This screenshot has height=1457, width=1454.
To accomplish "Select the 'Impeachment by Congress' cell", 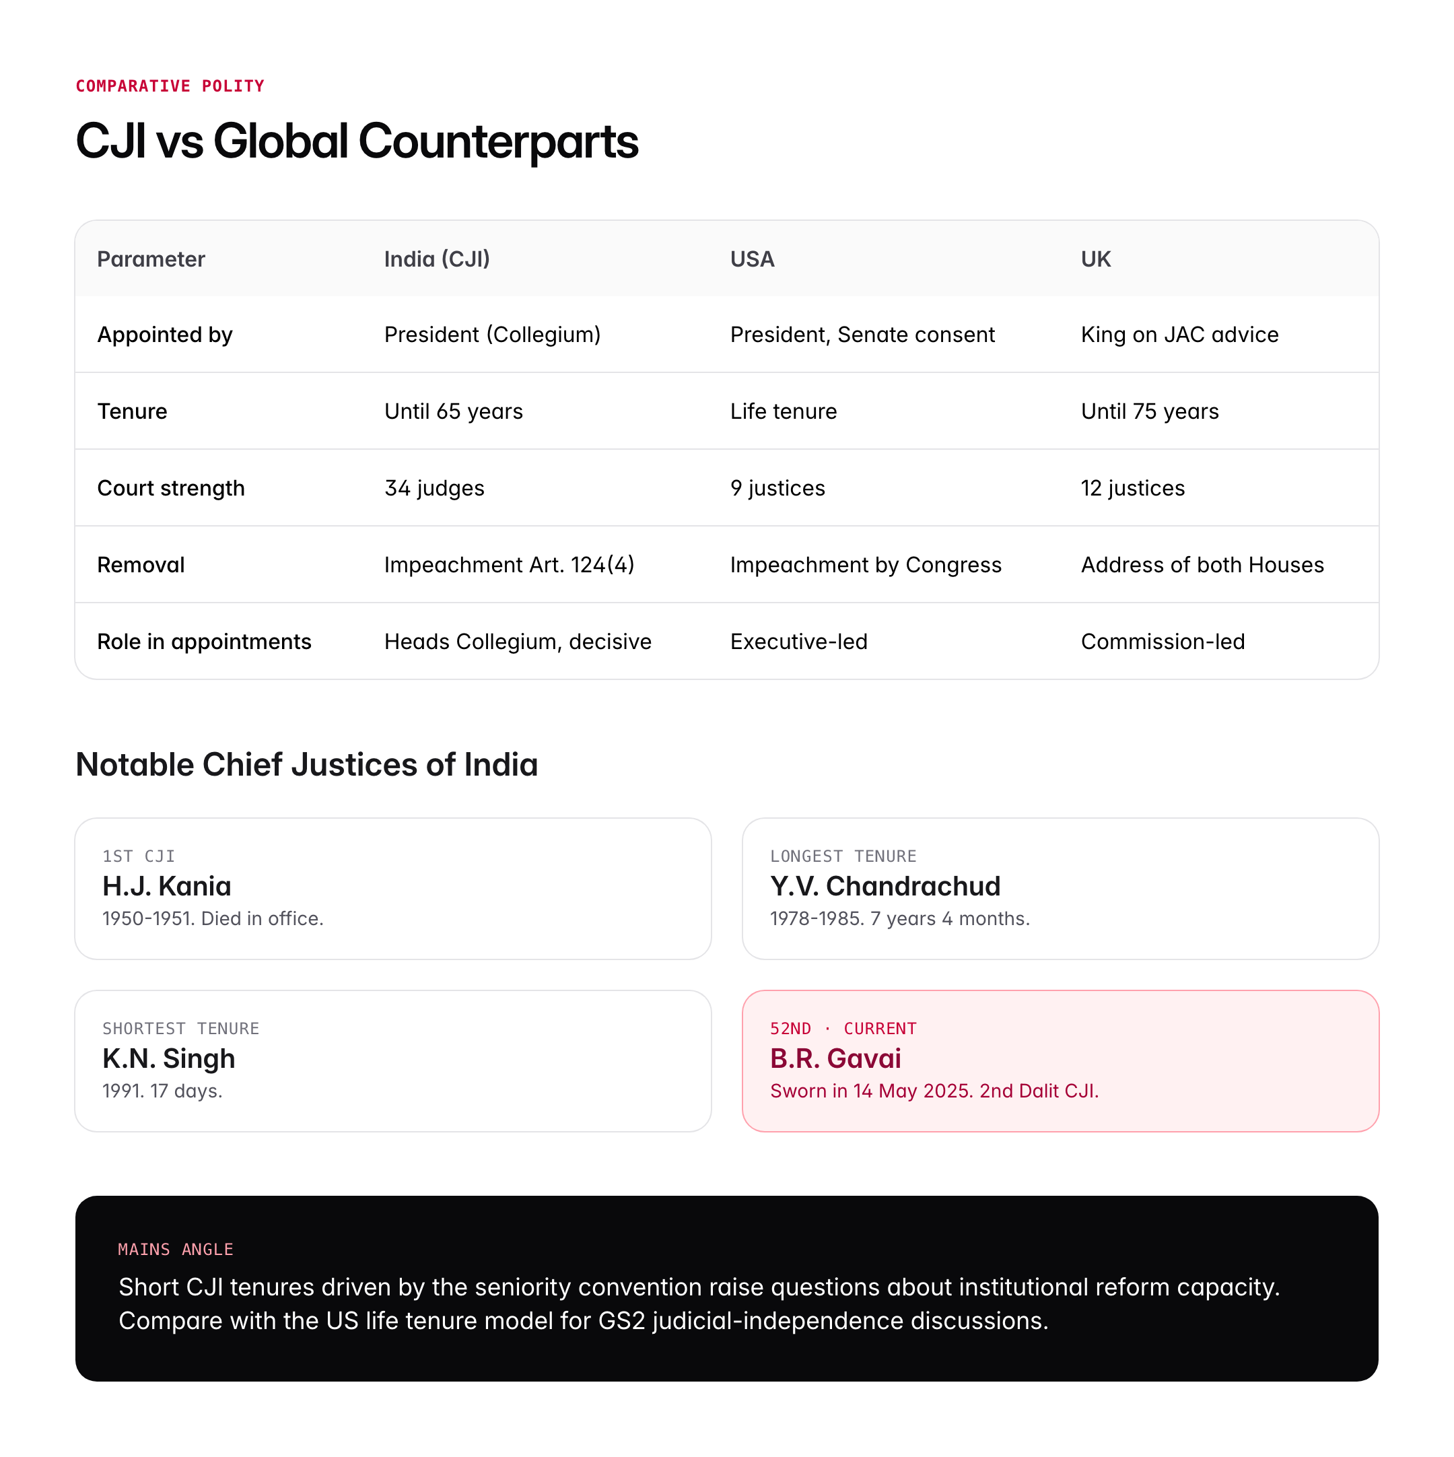I will 865,565.
